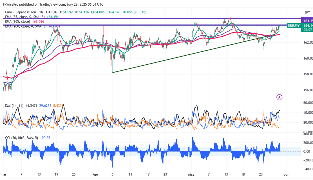Click the 164.19 purple price label
Screen dimensions: 313x180
[307, 21]
